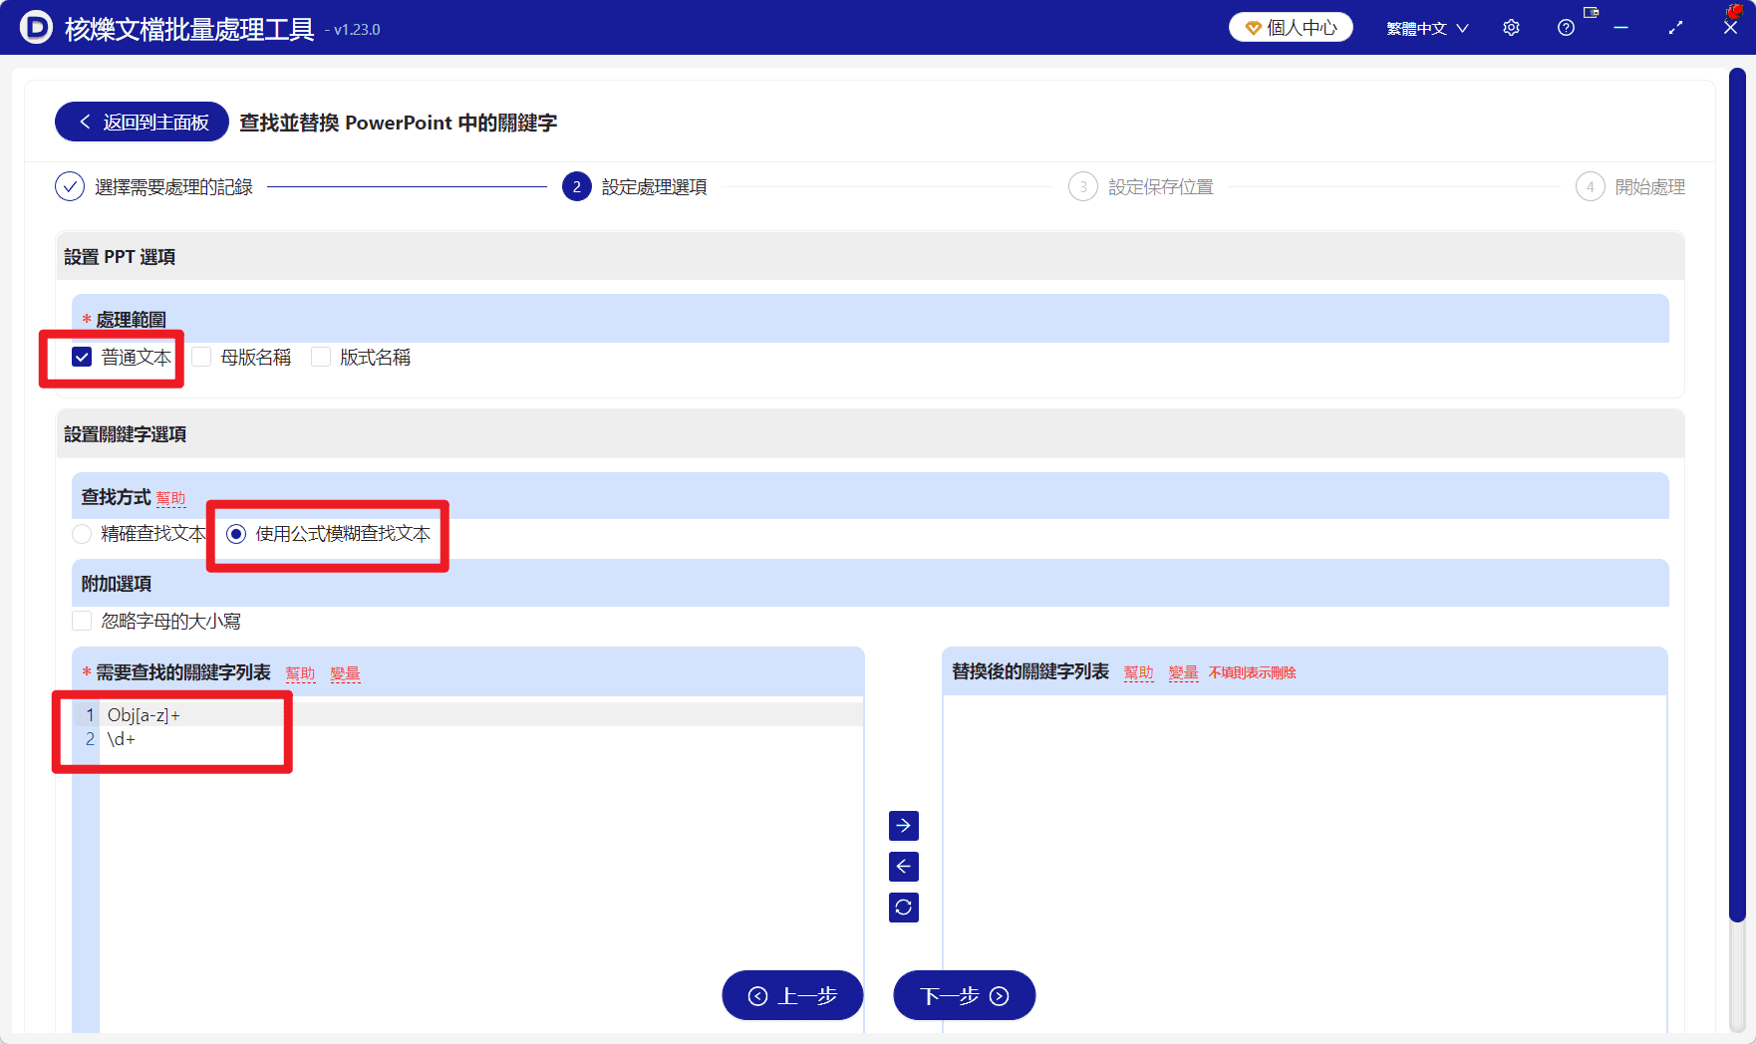Click 變量 link for 需要查找的關鍵字列表
1756x1044 pixels.
[345, 673]
